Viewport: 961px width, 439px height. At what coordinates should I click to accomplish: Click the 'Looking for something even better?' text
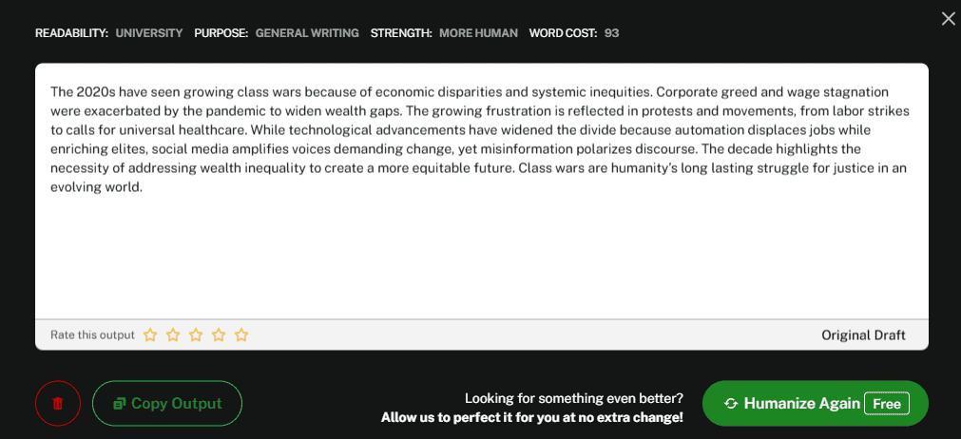(573, 398)
